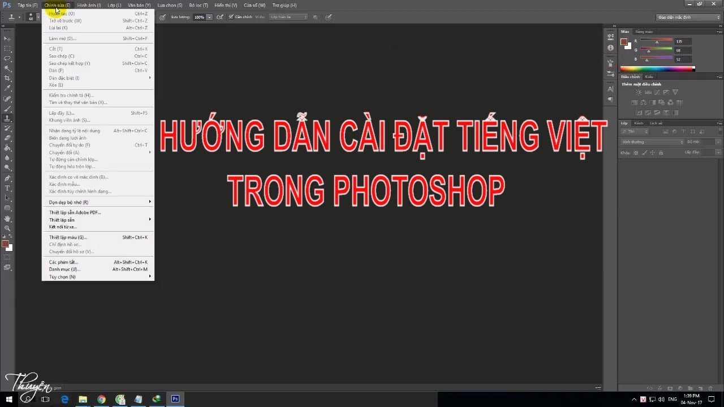Expand the Dọn dẹp bộ nhớ (R) submenu
Screen dimensions: 724x407
98,202
